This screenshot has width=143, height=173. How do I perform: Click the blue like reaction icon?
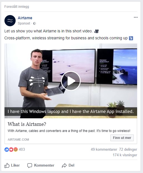[7, 150]
